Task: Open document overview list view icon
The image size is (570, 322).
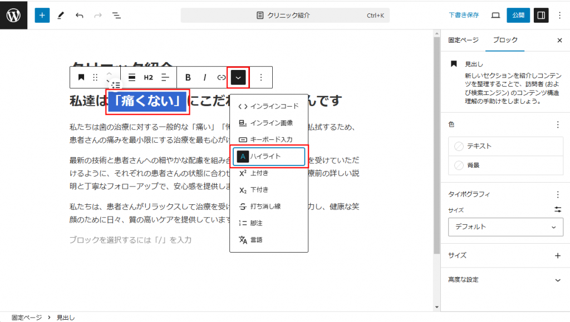Action: (x=116, y=16)
